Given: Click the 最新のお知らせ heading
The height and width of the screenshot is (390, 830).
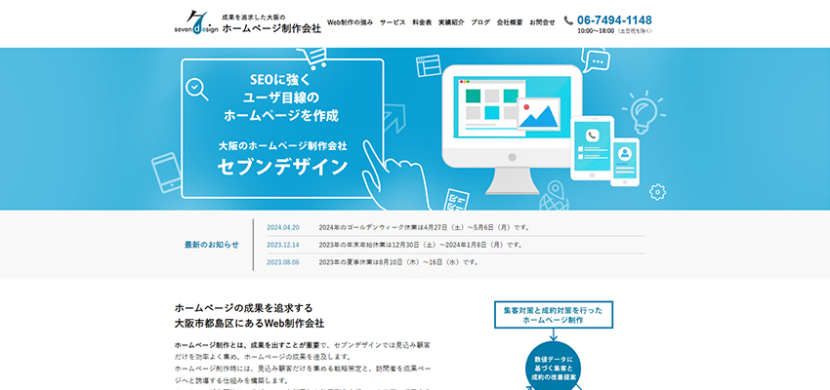Looking at the screenshot, I should click(211, 245).
